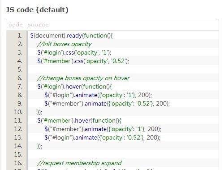Select line number 14
Viewport: 224px width, 170px height.
point(18,146)
